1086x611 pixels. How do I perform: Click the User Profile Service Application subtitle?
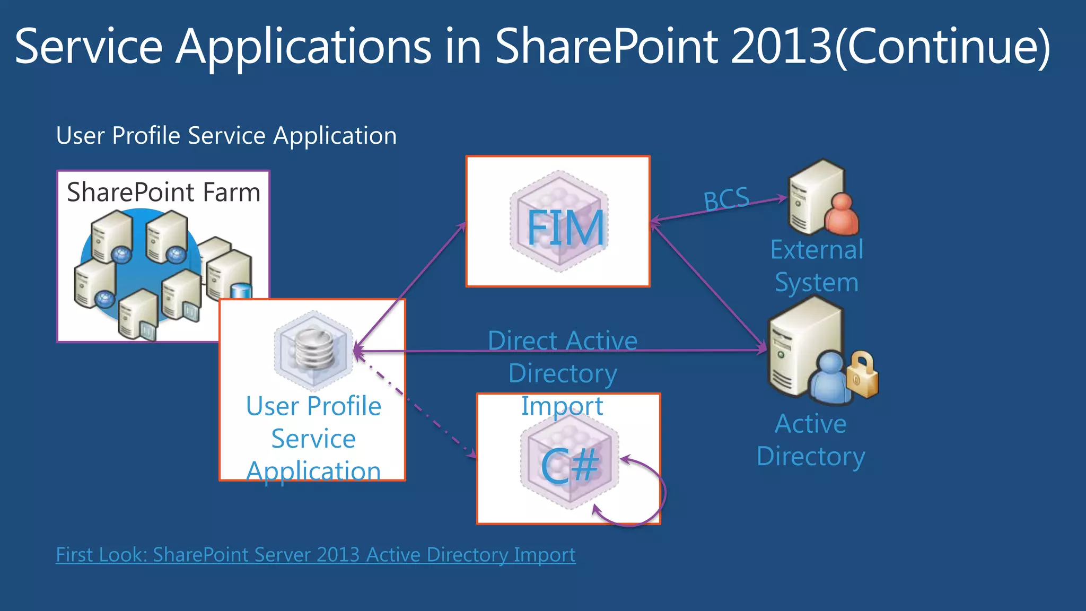tap(226, 136)
